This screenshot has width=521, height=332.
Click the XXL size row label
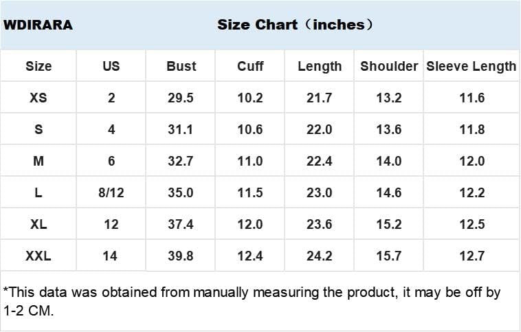(x=38, y=256)
